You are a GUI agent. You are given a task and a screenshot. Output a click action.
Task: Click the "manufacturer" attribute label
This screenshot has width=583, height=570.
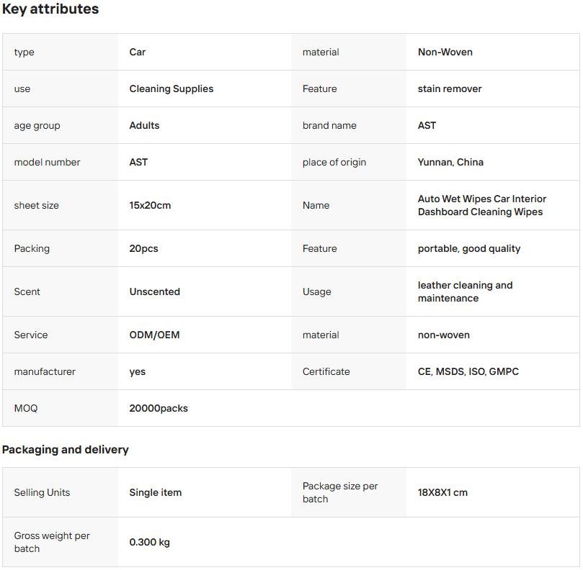[45, 371]
